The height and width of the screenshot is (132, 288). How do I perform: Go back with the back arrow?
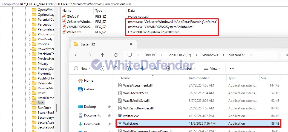(x=76, y=55)
